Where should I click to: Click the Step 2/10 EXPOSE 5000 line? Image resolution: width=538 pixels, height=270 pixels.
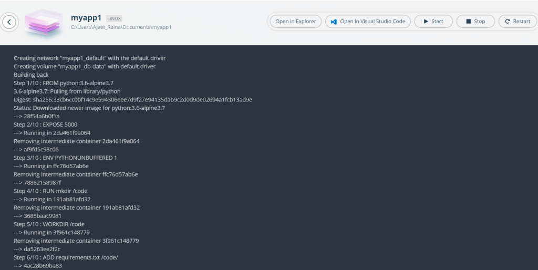point(45,124)
